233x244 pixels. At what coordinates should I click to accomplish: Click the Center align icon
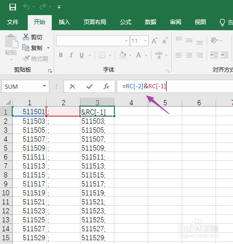[189, 55]
